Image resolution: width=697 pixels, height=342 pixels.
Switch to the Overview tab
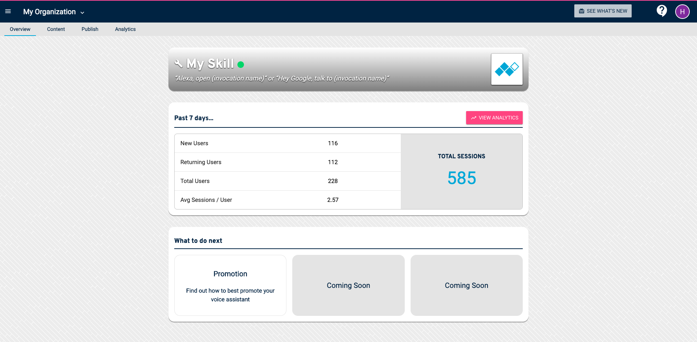point(20,29)
